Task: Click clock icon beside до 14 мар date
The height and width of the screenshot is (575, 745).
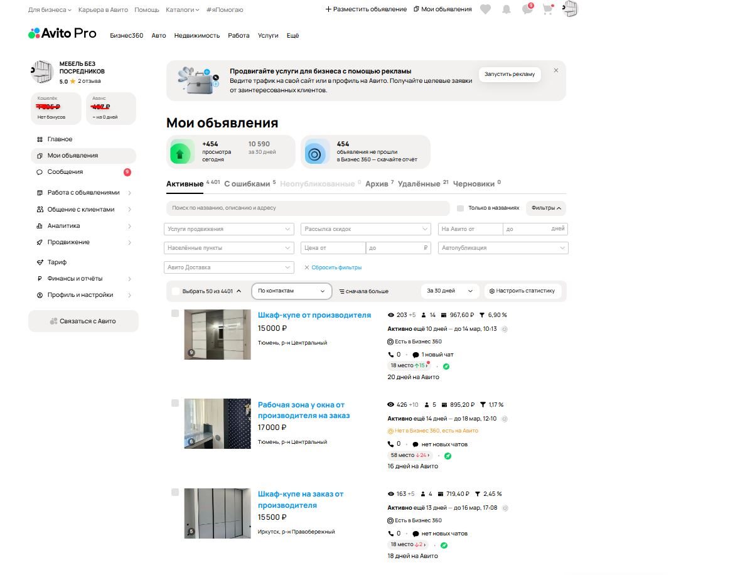Action: [x=505, y=329]
